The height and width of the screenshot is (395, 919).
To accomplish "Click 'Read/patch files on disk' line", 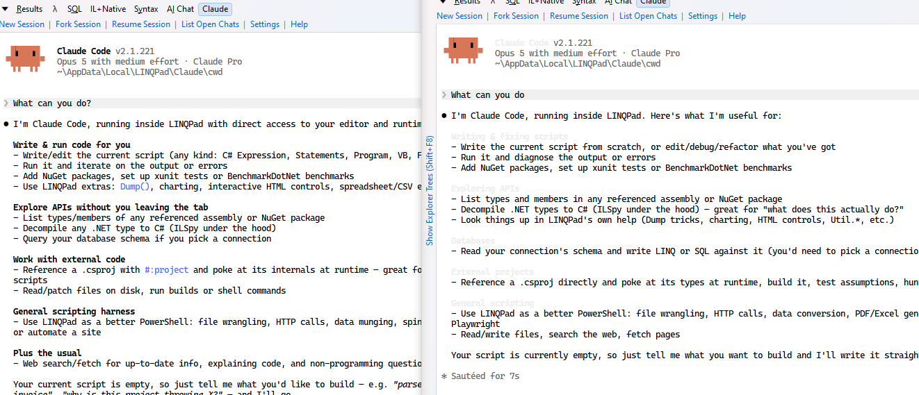I will coord(149,291).
